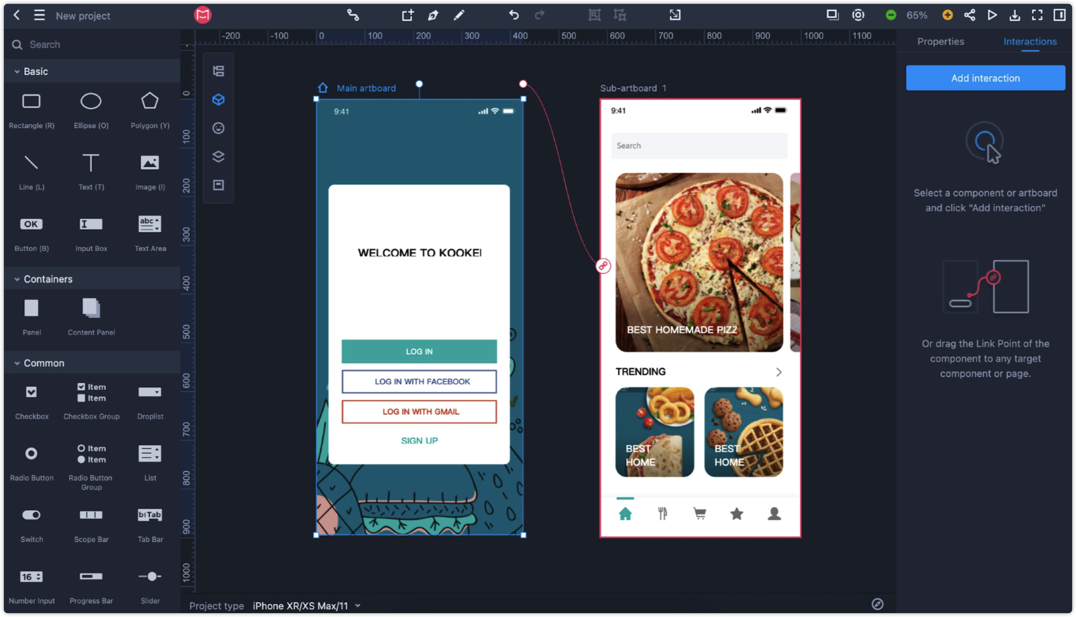Click the compass icon at bottom right
The width and height of the screenshot is (1076, 617).
coord(877,604)
